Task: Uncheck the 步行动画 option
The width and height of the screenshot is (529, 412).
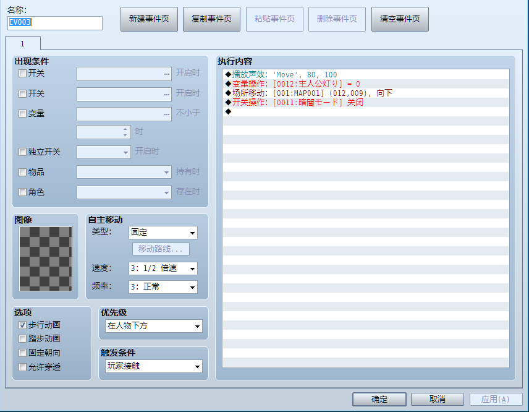Action: 23,325
